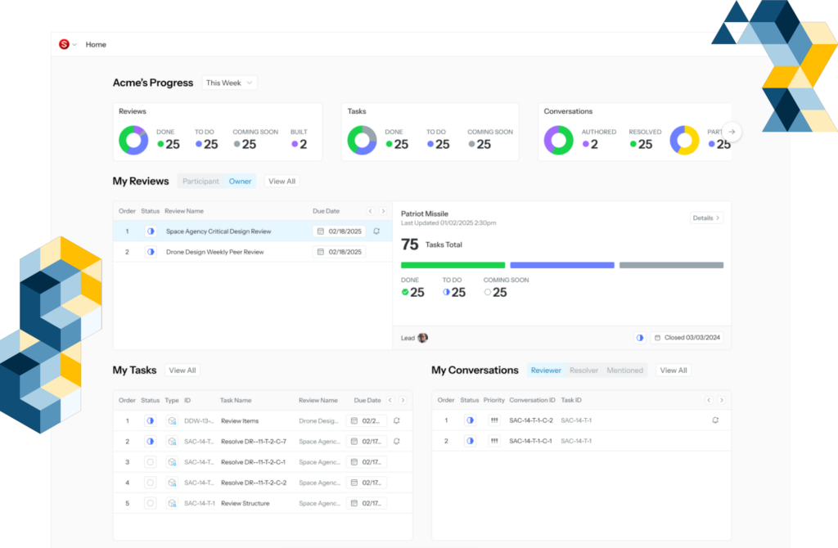Click the green Done progress bar segment
This screenshot has width=838, height=548.
pyautogui.click(x=453, y=265)
